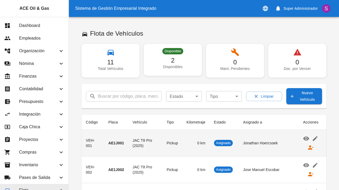Click the Dashboard grid icon in sidebar

(x=7, y=26)
